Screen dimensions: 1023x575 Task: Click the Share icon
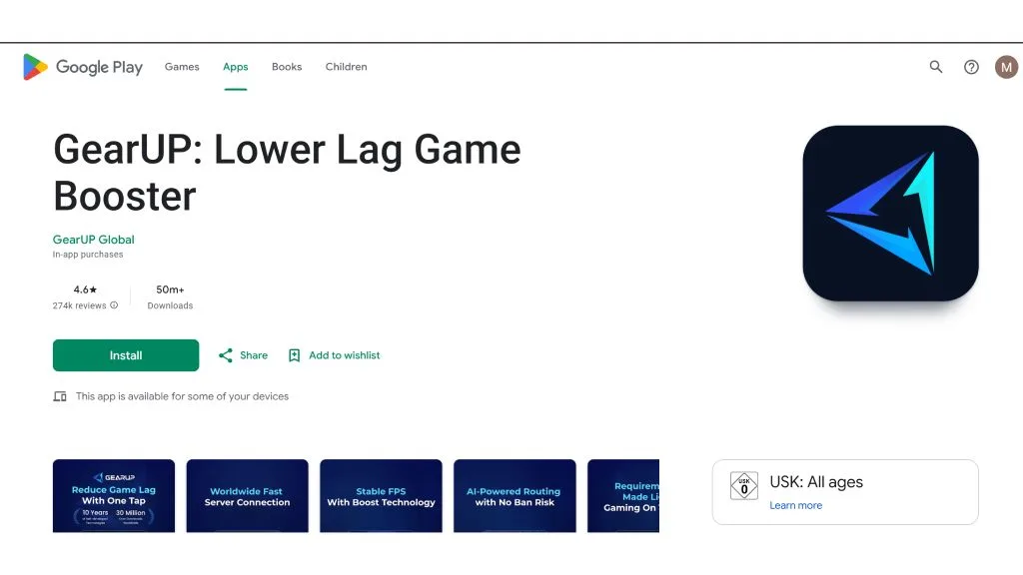(226, 355)
